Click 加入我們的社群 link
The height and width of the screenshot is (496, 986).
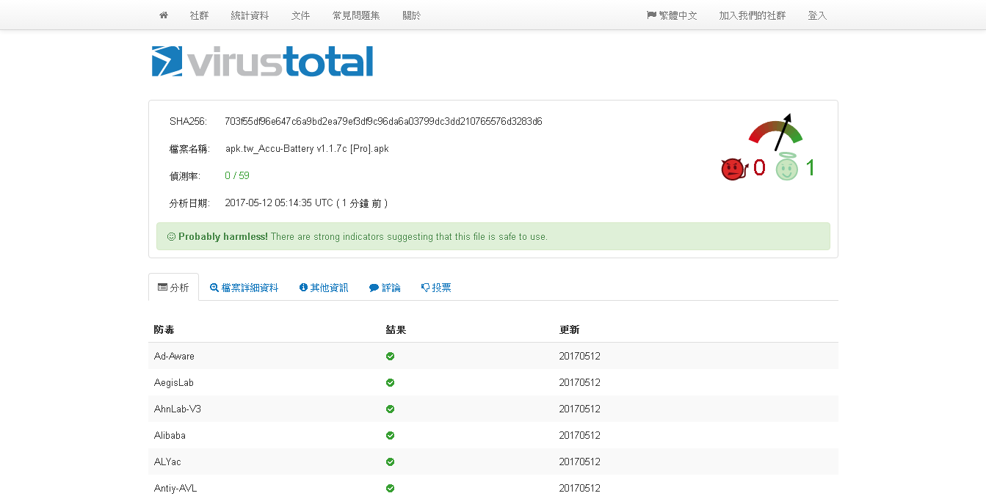tap(753, 15)
